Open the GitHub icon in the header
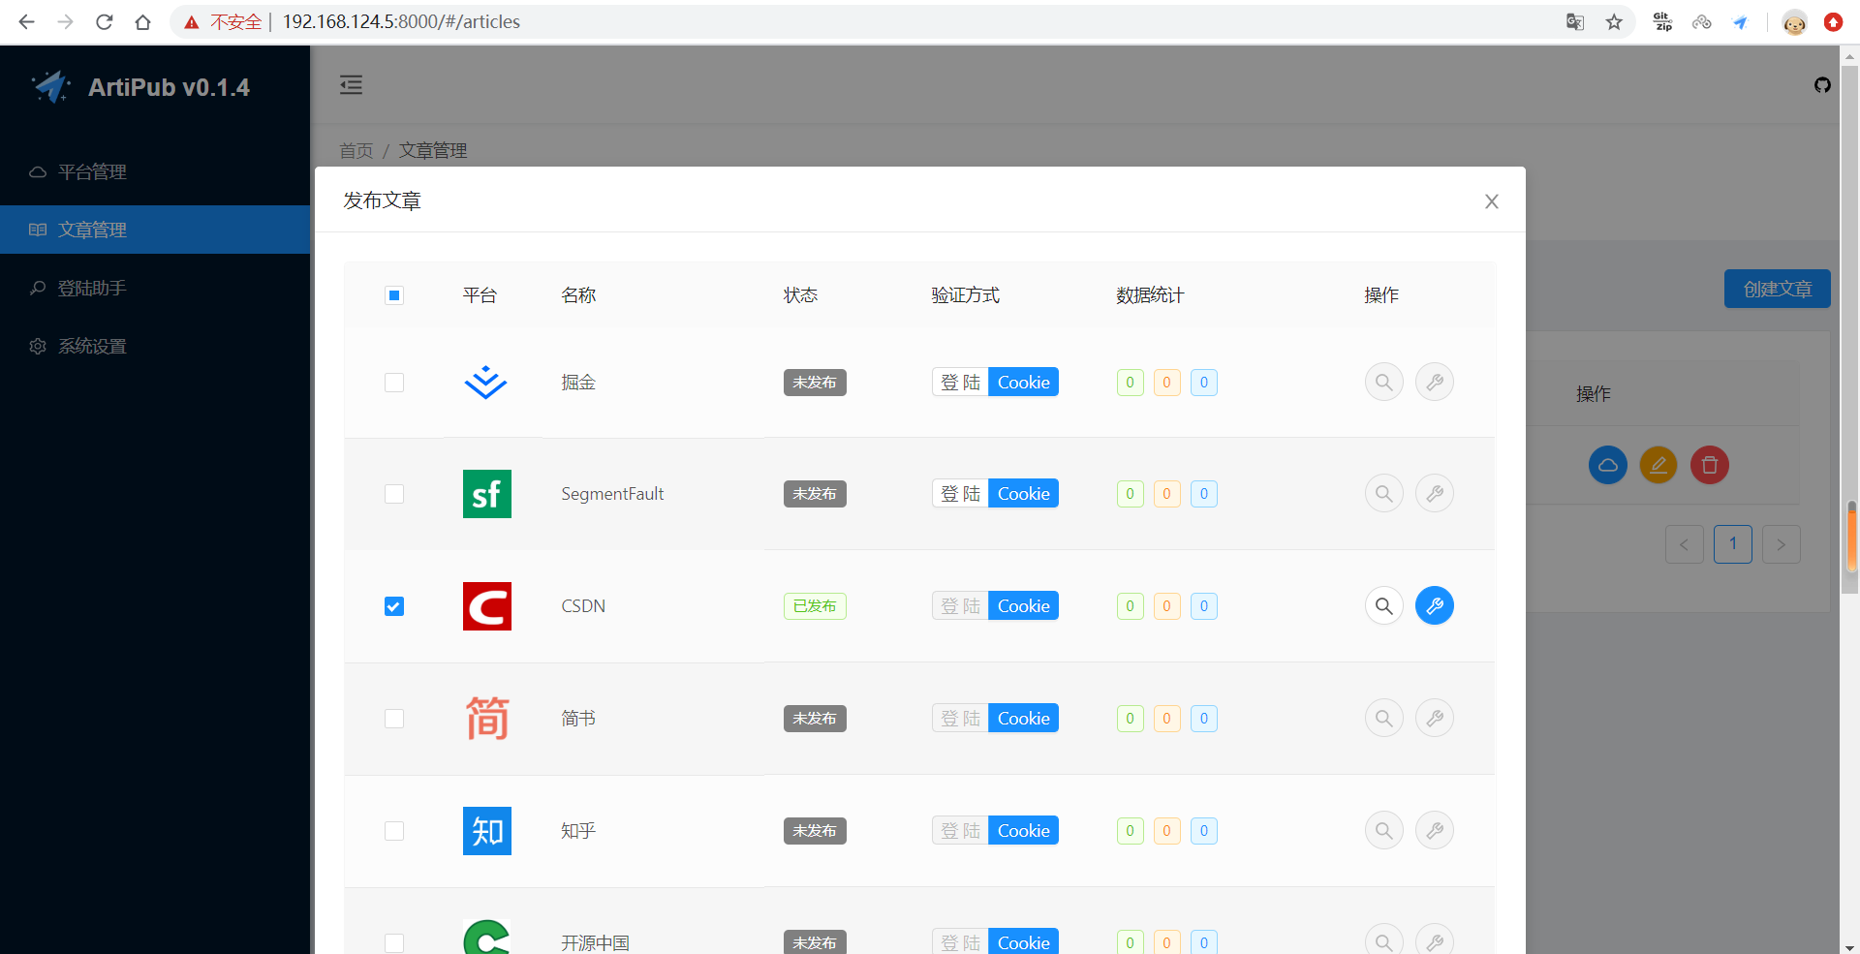The width and height of the screenshot is (1860, 954). [1822, 85]
